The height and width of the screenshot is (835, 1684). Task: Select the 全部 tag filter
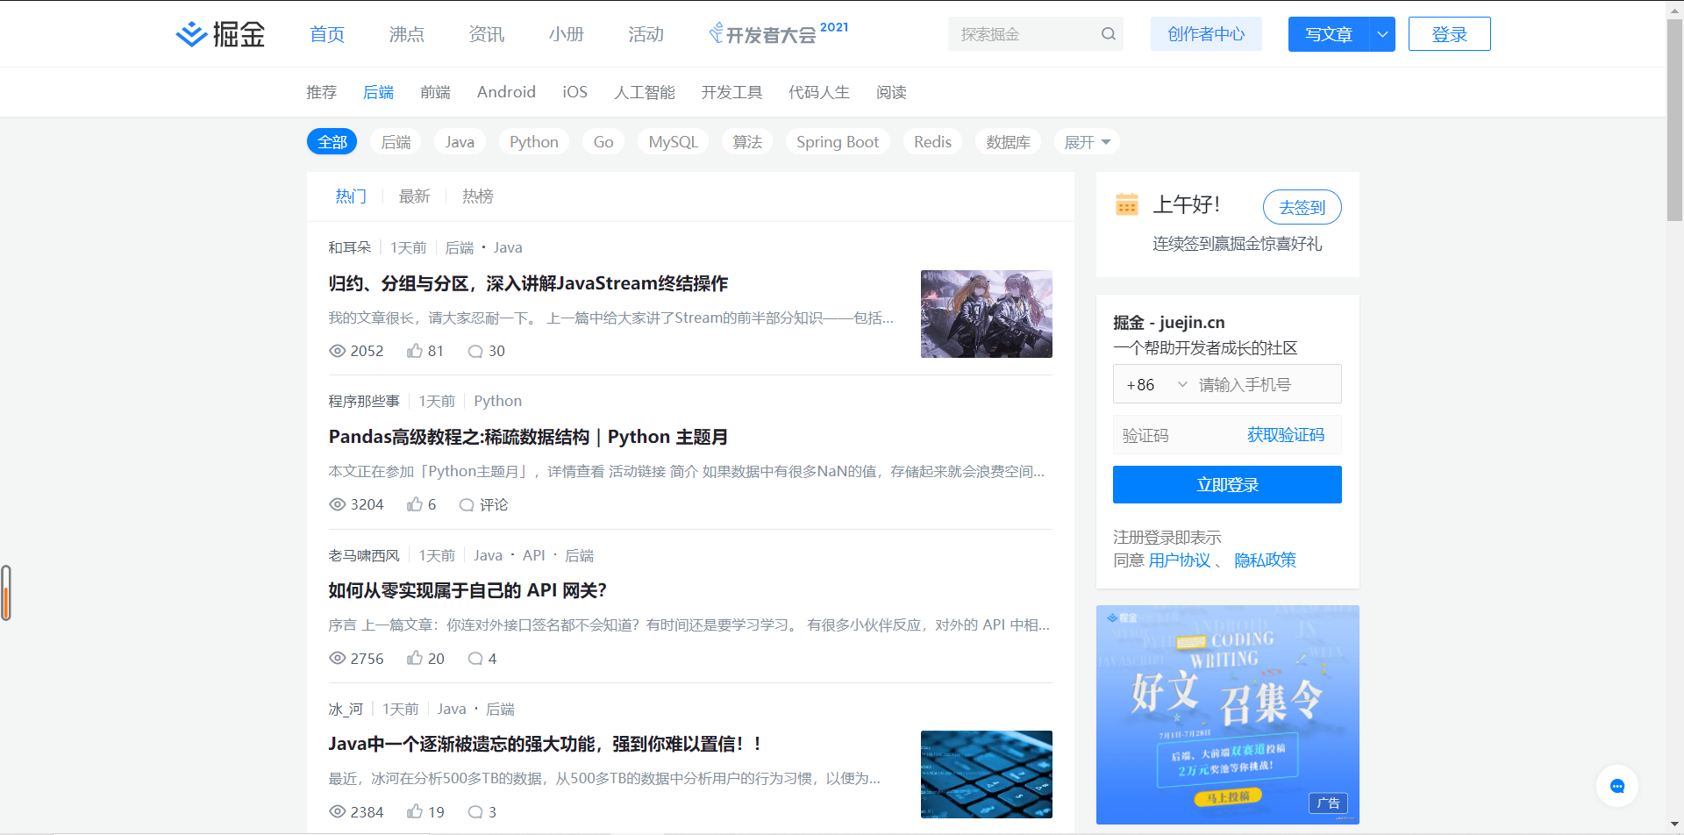click(x=332, y=142)
